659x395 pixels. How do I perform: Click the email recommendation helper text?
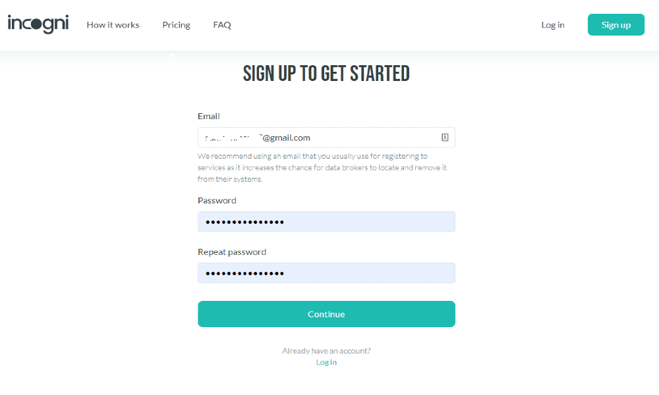pyautogui.click(x=322, y=167)
